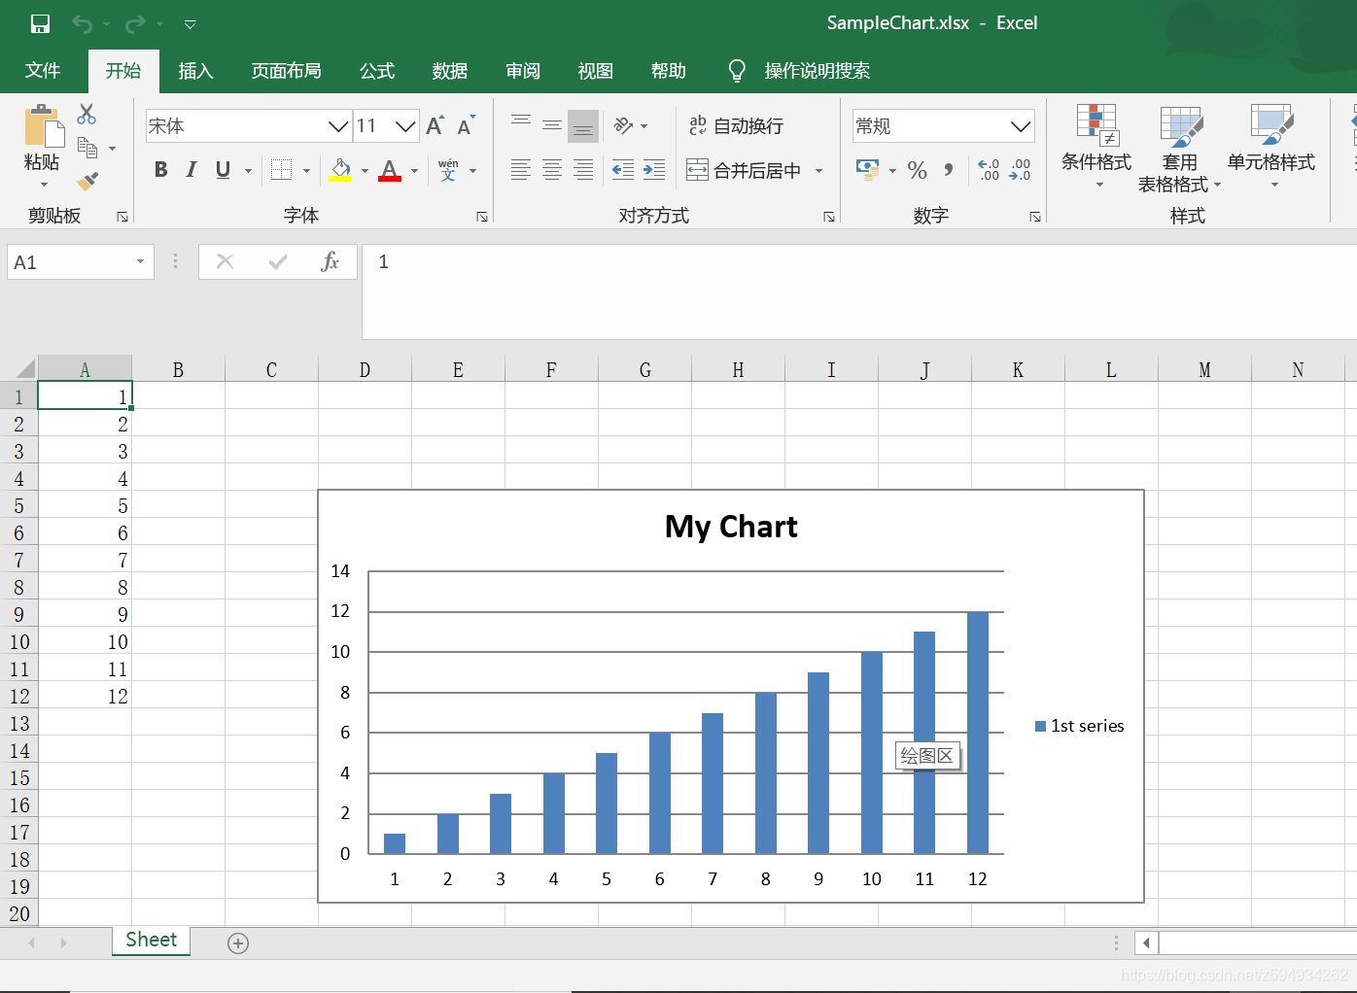Click the wén phonetic guide icon
Screen dimensions: 1357x993
pos(448,170)
